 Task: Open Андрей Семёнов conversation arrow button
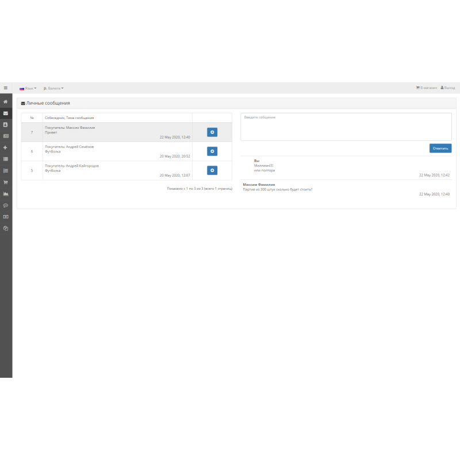pyautogui.click(x=212, y=151)
